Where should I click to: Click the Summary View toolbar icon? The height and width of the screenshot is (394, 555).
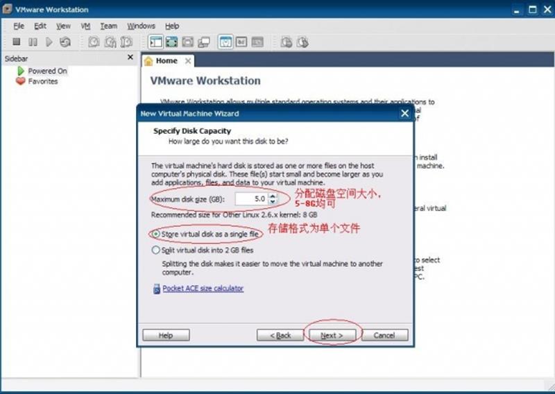pyautogui.click(x=225, y=42)
